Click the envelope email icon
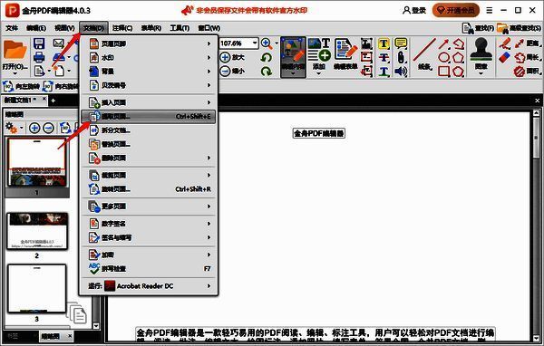544x346 pixels. 59,43
